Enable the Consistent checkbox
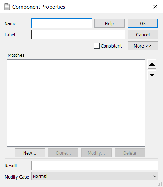Viewport: 163px width, 187px height. tap(97, 46)
